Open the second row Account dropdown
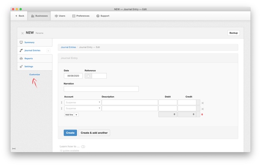 pos(83,108)
